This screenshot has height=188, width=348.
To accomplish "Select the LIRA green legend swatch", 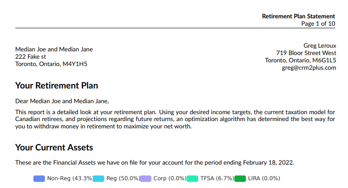I will point(240,178).
